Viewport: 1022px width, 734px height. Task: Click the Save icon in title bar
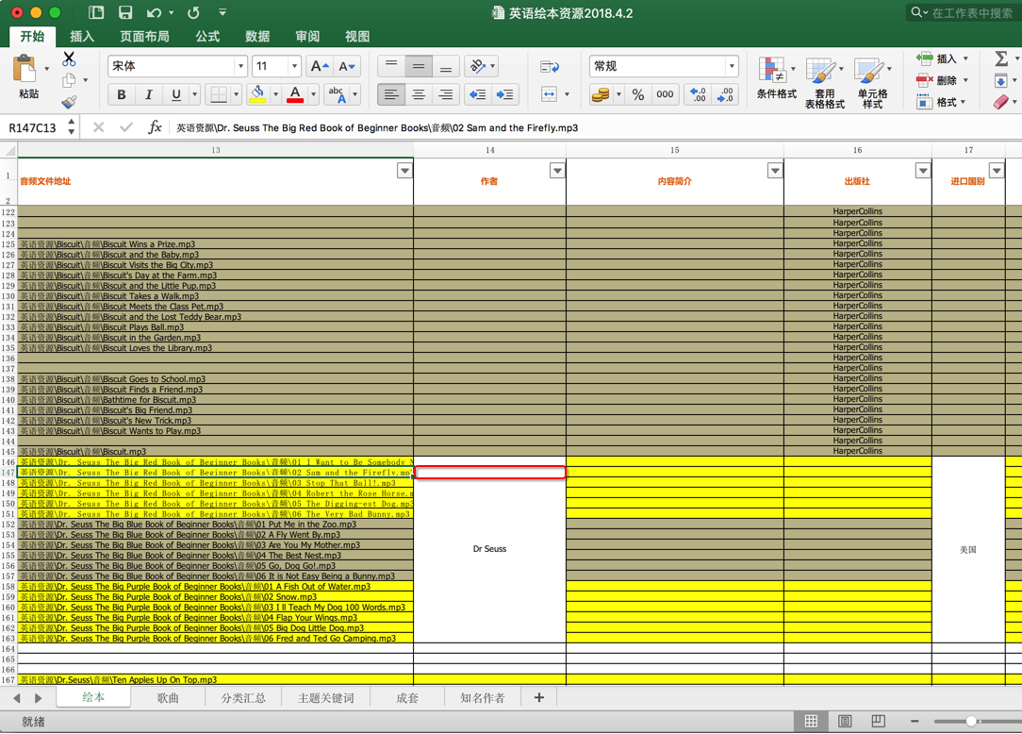point(125,13)
